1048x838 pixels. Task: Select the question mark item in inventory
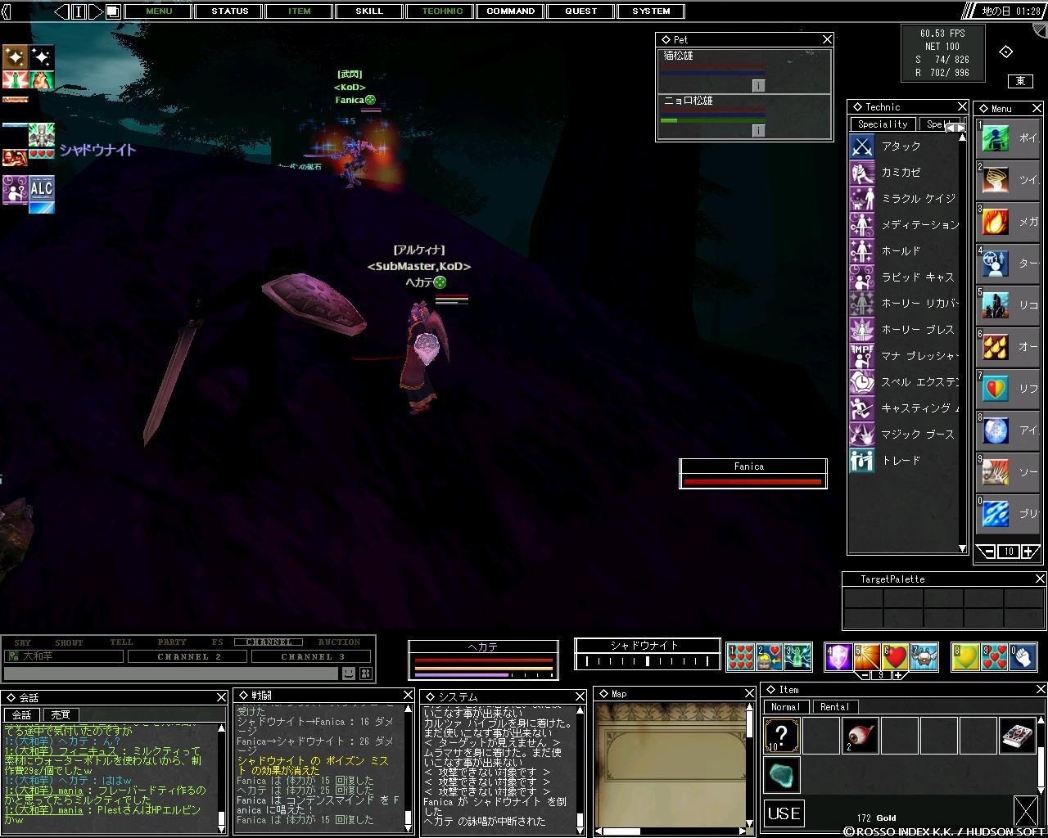point(782,735)
